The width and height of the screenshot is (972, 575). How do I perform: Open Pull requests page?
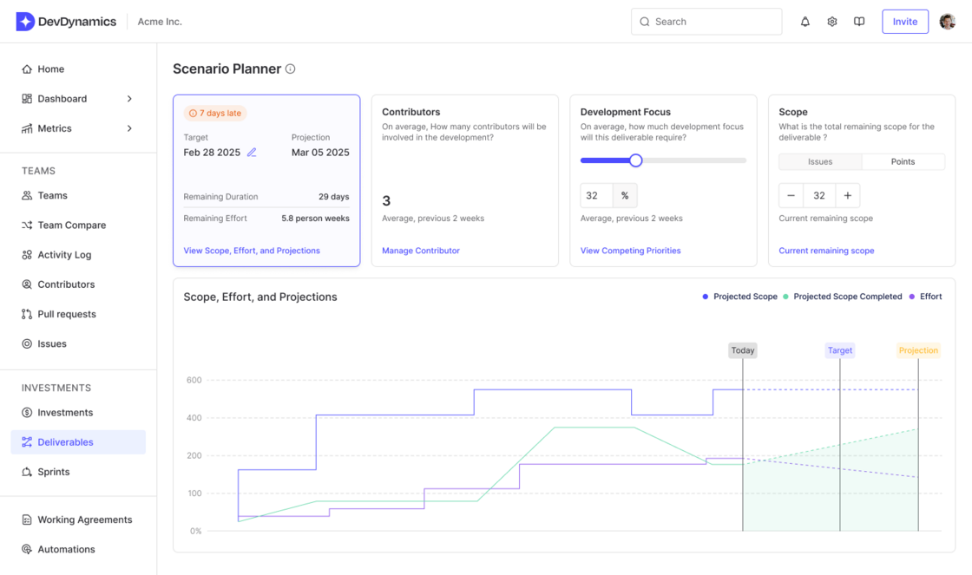click(67, 314)
